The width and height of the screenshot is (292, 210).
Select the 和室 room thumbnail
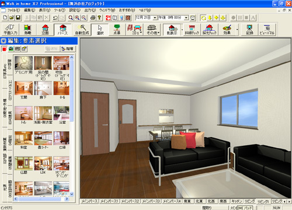tap(23, 140)
